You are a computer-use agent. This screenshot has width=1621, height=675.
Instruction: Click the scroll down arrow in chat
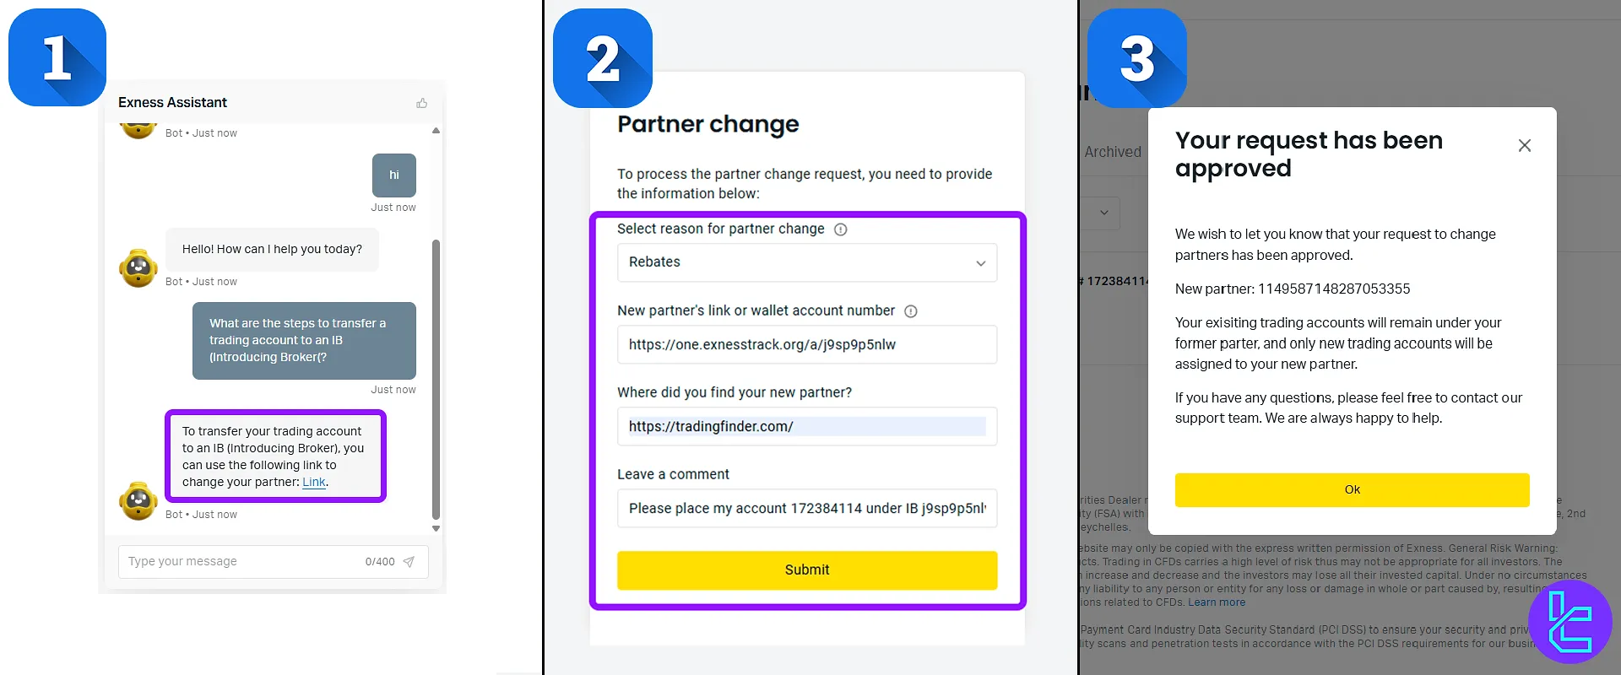(436, 529)
